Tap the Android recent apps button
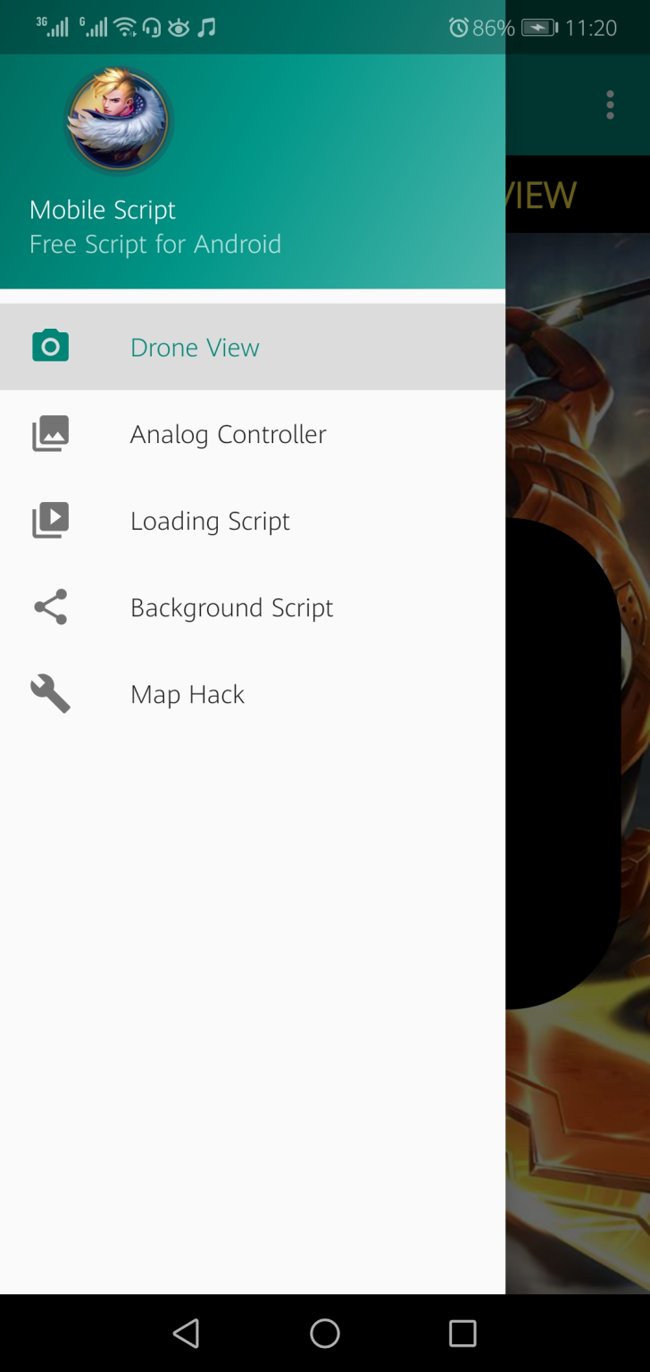This screenshot has width=650, height=1372. point(462,1333)
